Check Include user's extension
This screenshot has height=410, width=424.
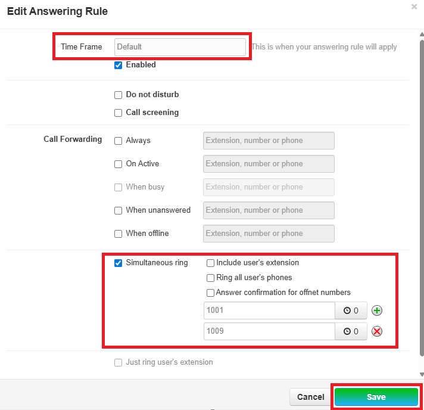click(x=210, y=263)
